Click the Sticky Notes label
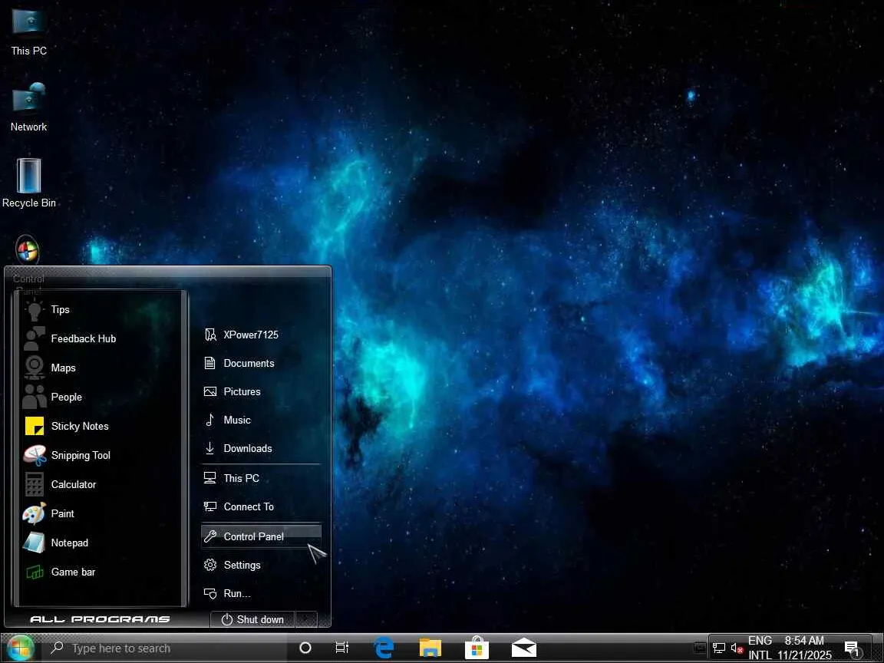Screen dimensions: 884x663 click(80, 426)
